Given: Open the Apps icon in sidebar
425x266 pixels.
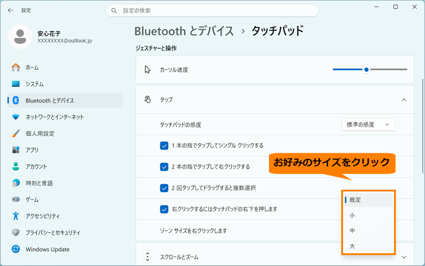Looking at the screenshot, I should 16,150.
